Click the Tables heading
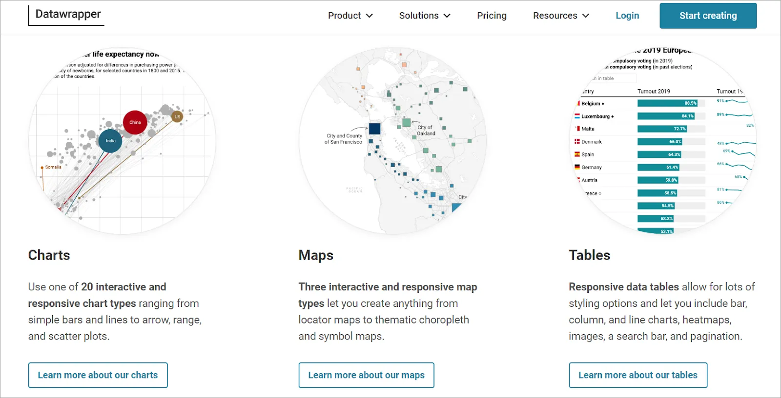The width and height of the screenshot is (781, 398). point(589,255)
